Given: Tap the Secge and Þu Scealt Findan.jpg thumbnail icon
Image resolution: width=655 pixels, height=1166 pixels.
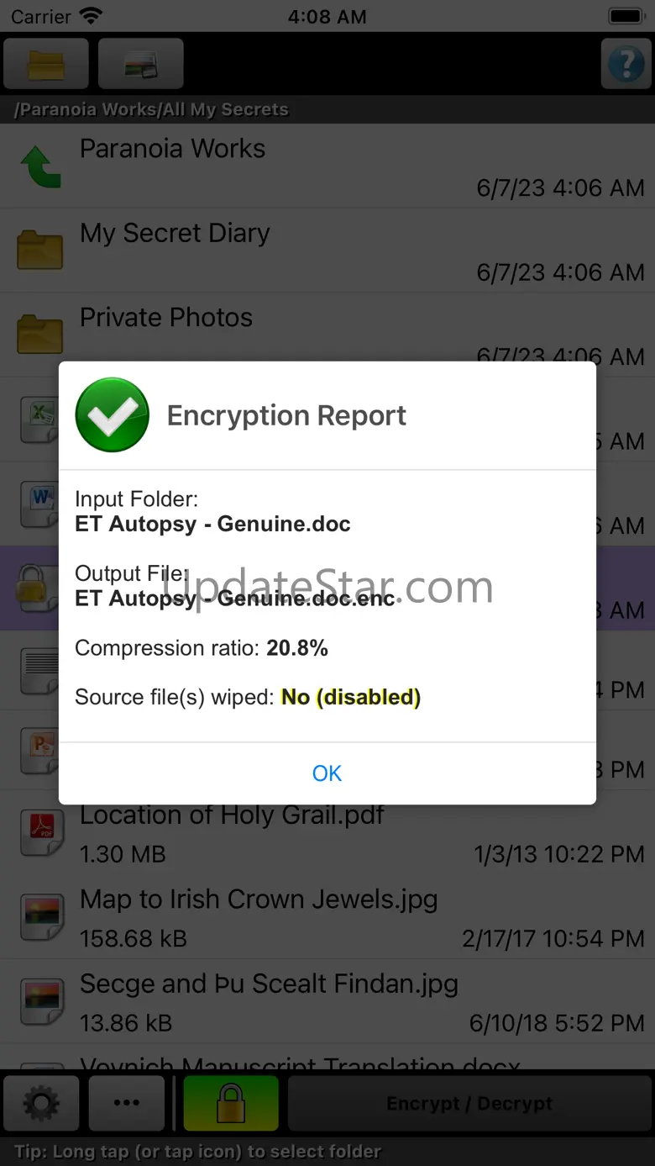Looking at the screenshot, I should point(41,1001).
